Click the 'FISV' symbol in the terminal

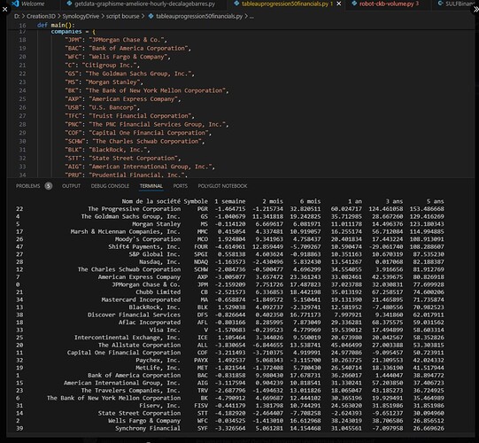point(201,406)
